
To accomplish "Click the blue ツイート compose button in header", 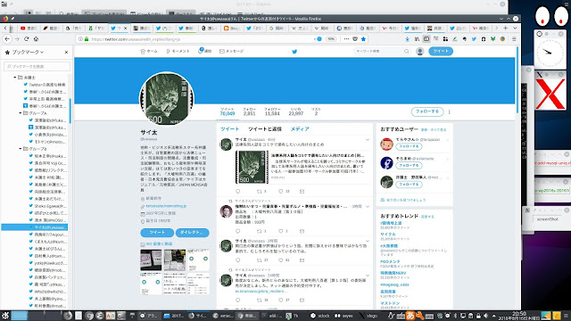I will 441,52.
